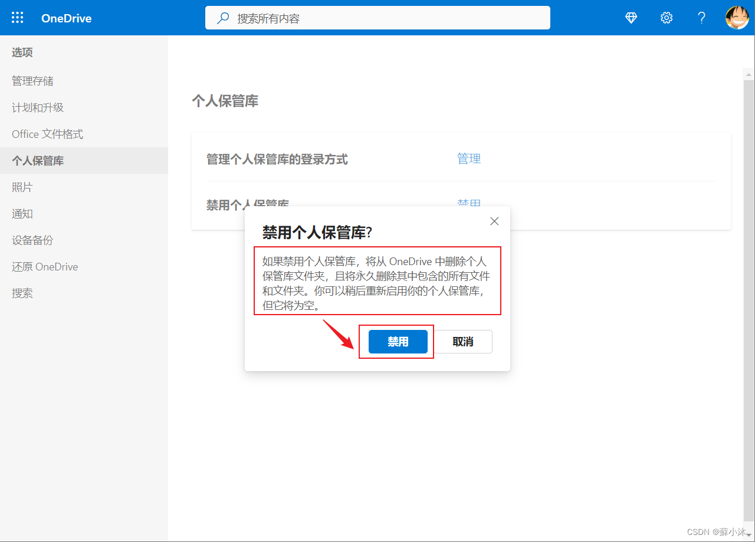755x542 pixels.
Task: Open 通知 settings
Action: point(84,213)
